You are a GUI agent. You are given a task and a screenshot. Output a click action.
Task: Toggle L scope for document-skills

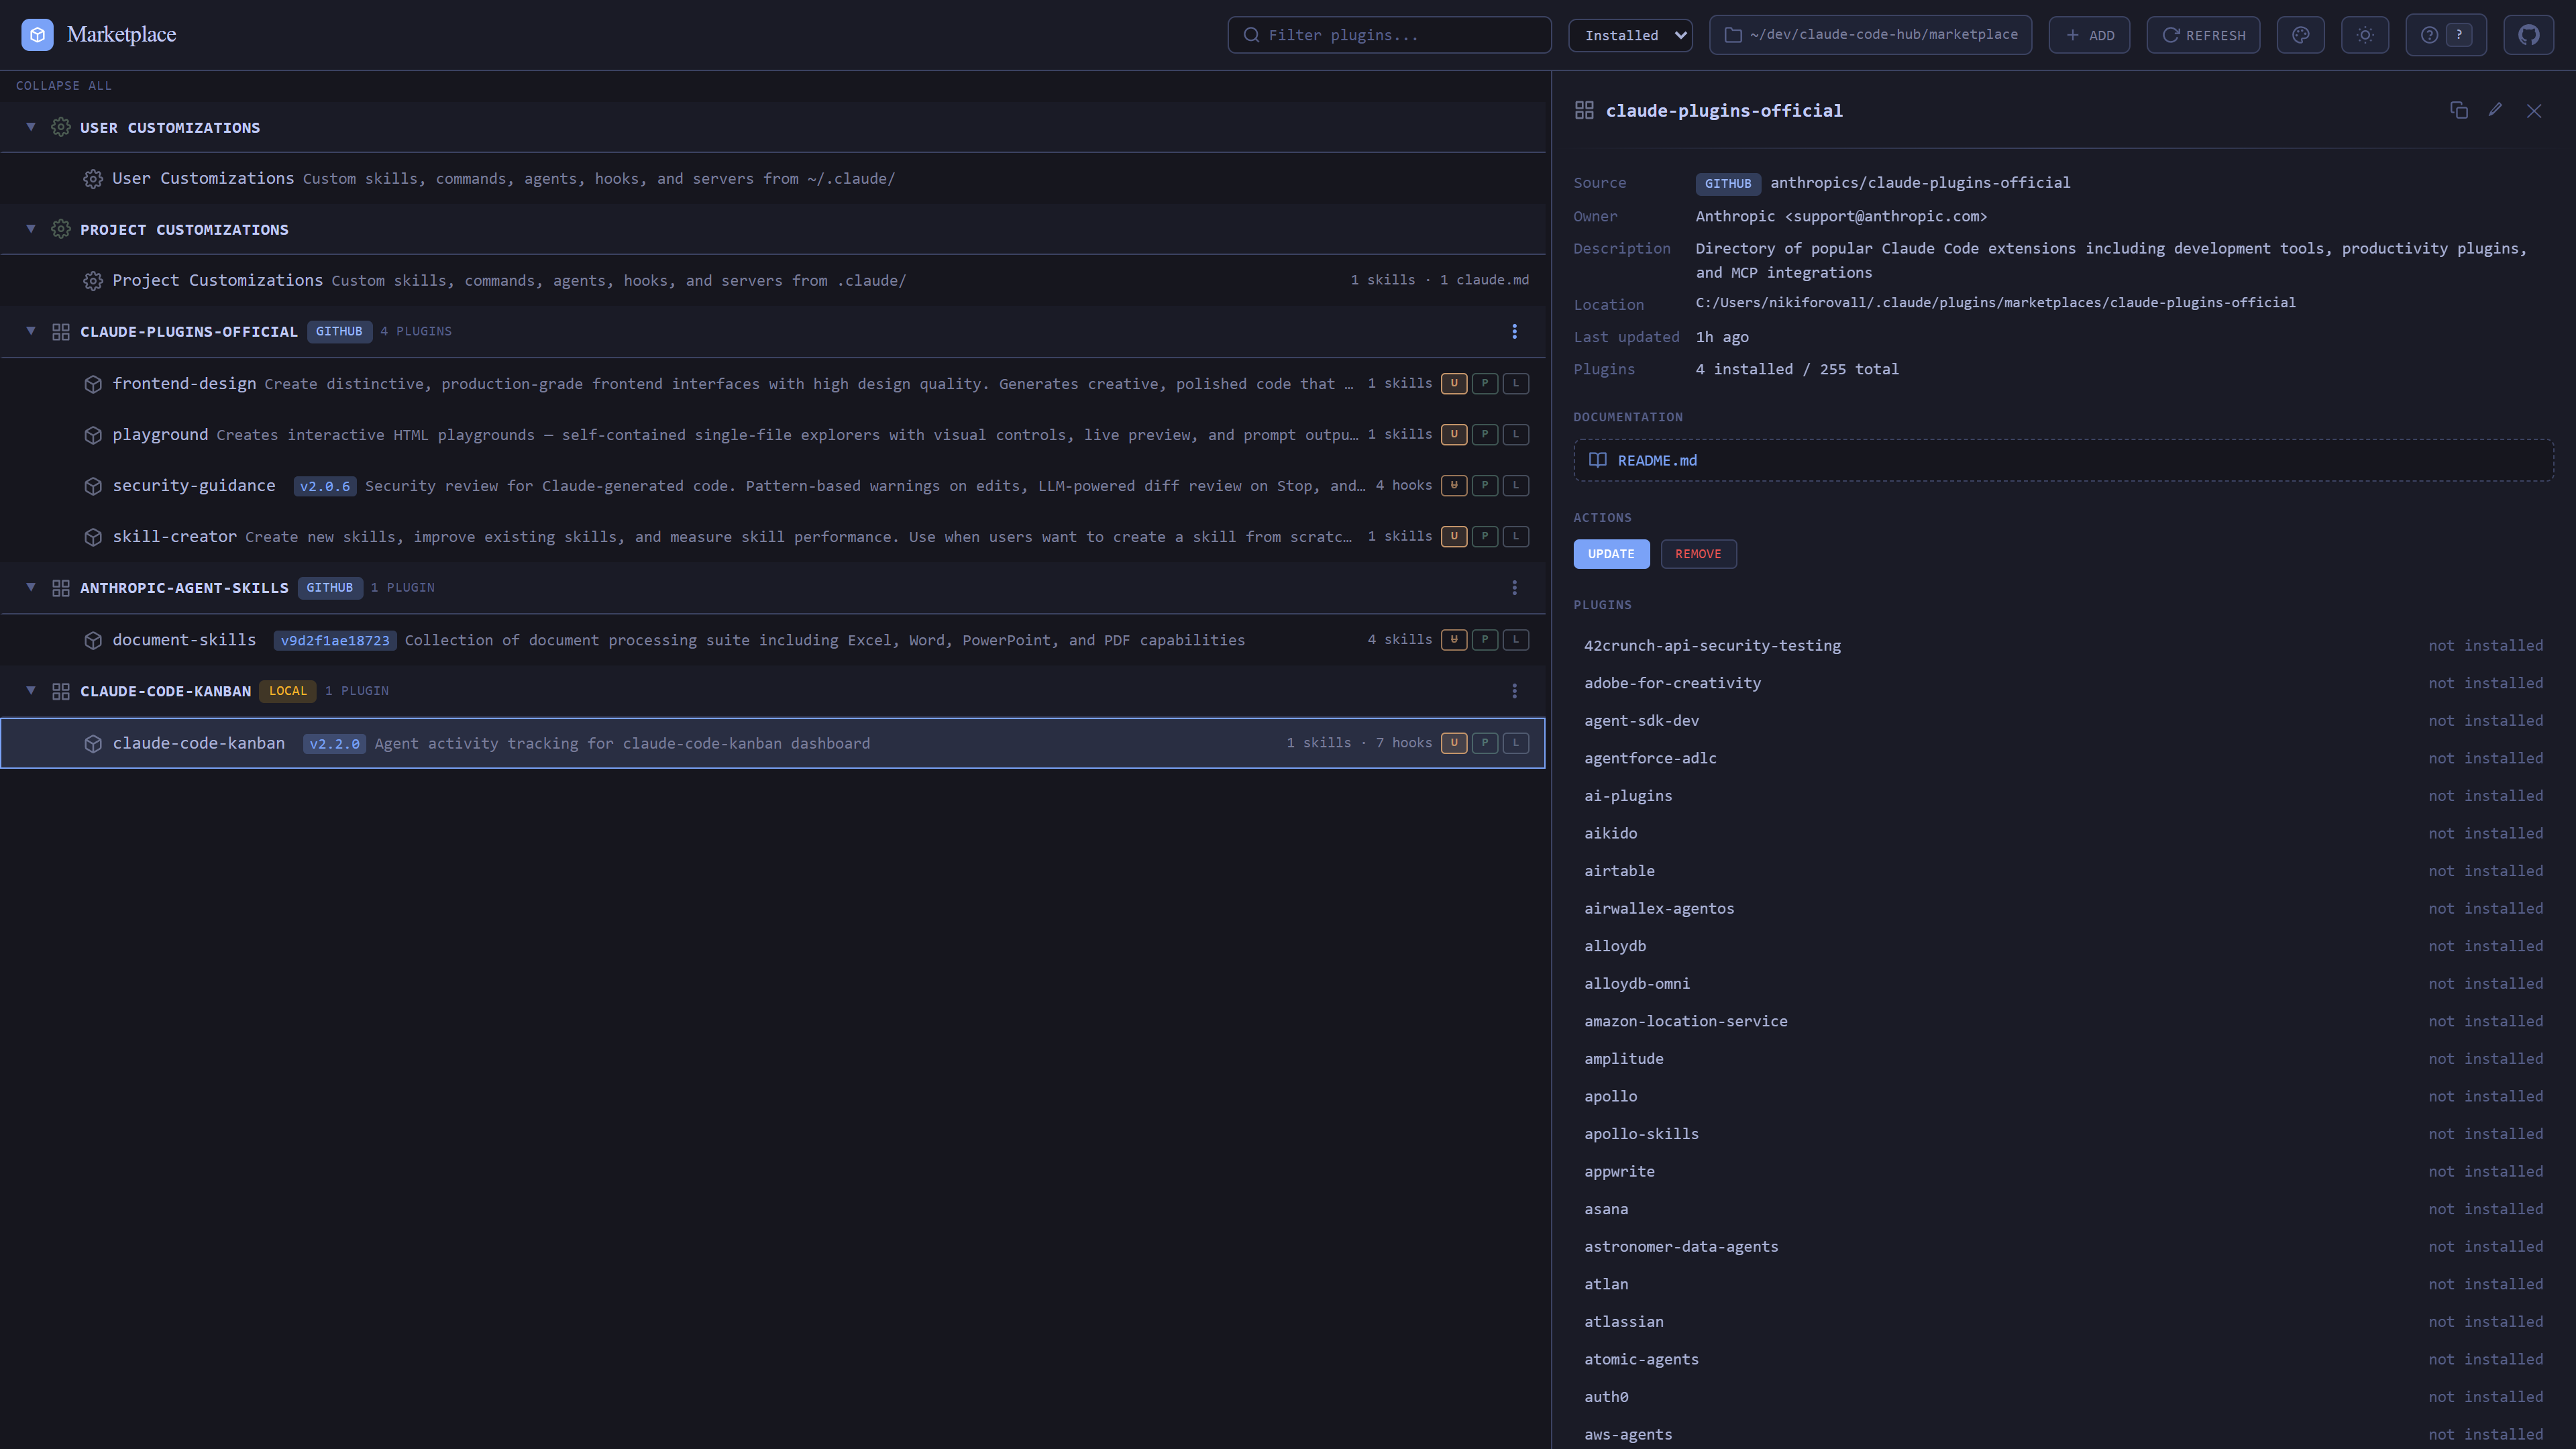pos(1516,639)
